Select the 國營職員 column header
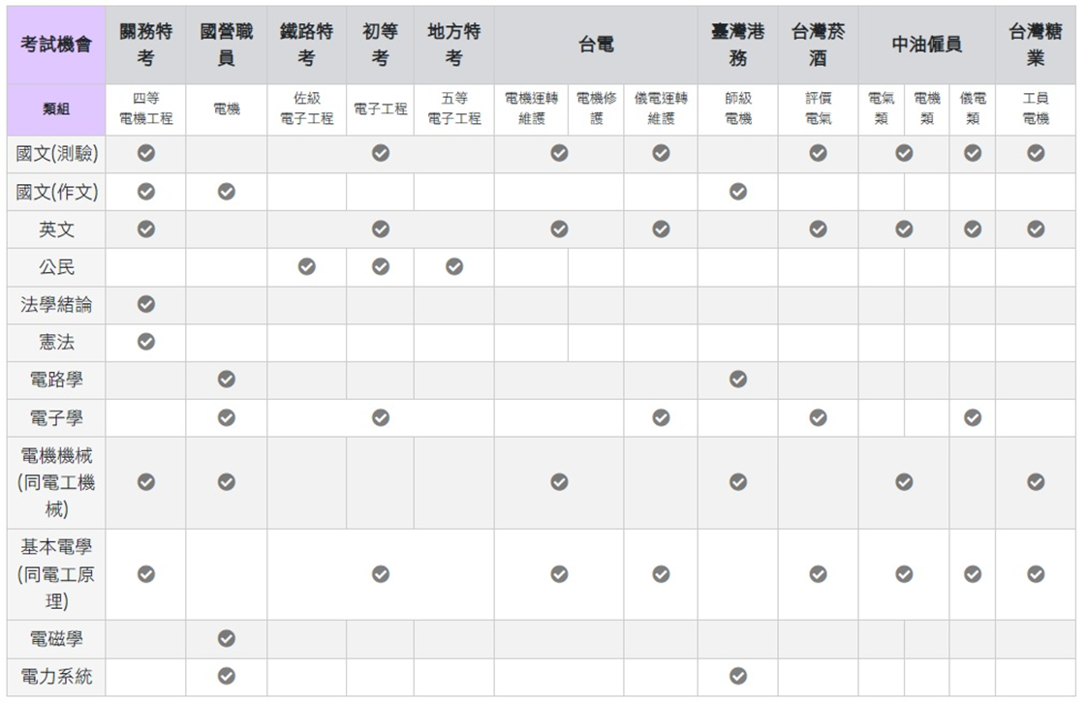The image size is (1087, 702). click(x=227, y=46)
